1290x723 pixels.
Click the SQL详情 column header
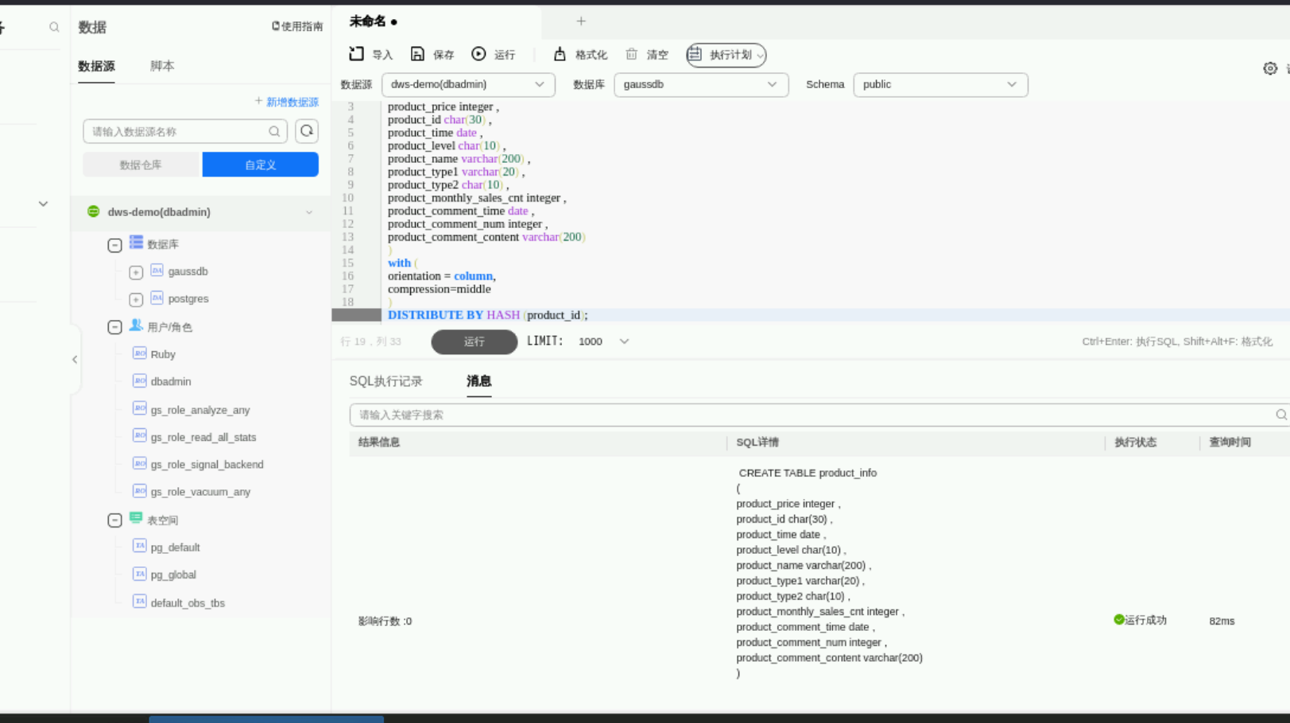pyautogui.click(x=757, y=443)
